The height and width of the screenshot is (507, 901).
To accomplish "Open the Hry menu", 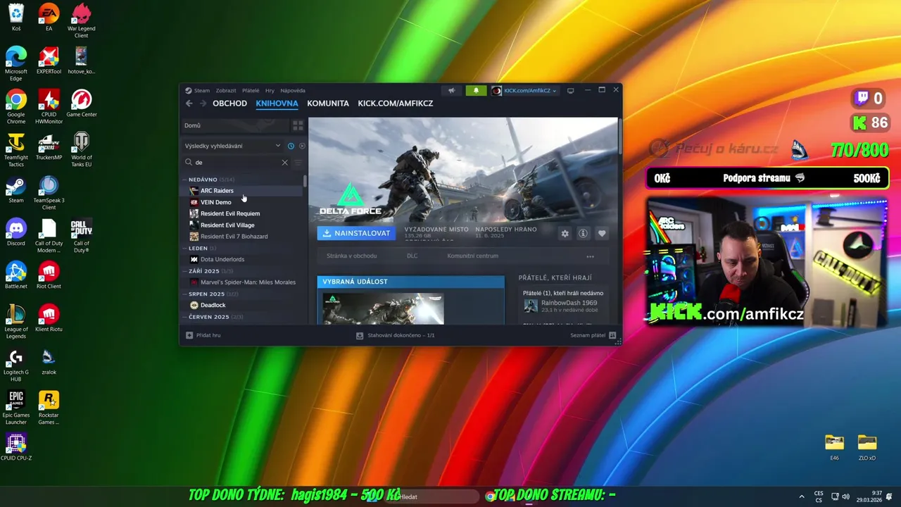I will click(270, 90).
